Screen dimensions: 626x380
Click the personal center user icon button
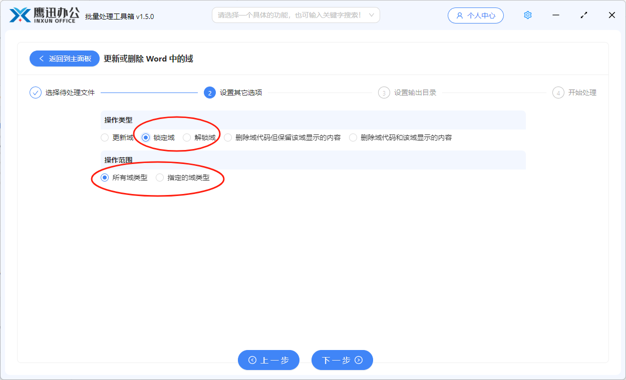point(476,15)
